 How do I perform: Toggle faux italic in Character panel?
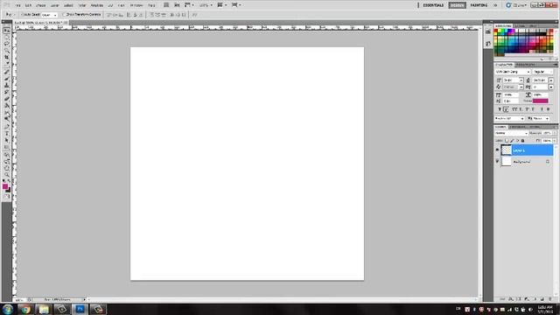pos(506,109)
